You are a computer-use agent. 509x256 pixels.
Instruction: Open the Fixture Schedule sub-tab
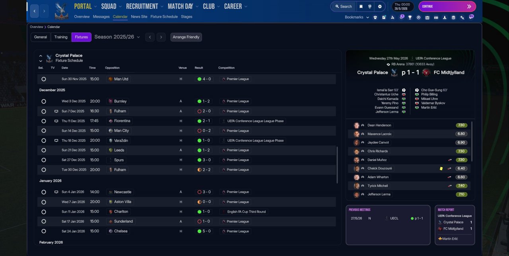tap(164, 17)
